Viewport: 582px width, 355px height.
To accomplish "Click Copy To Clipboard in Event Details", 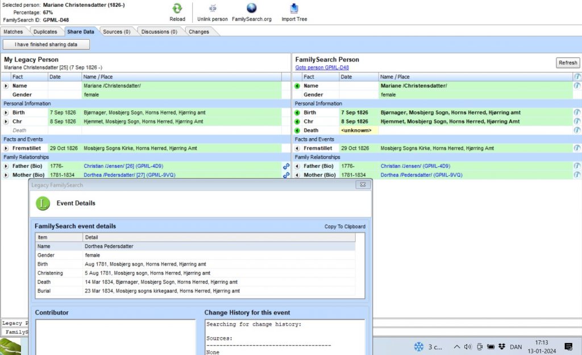I will pos(345,226).
